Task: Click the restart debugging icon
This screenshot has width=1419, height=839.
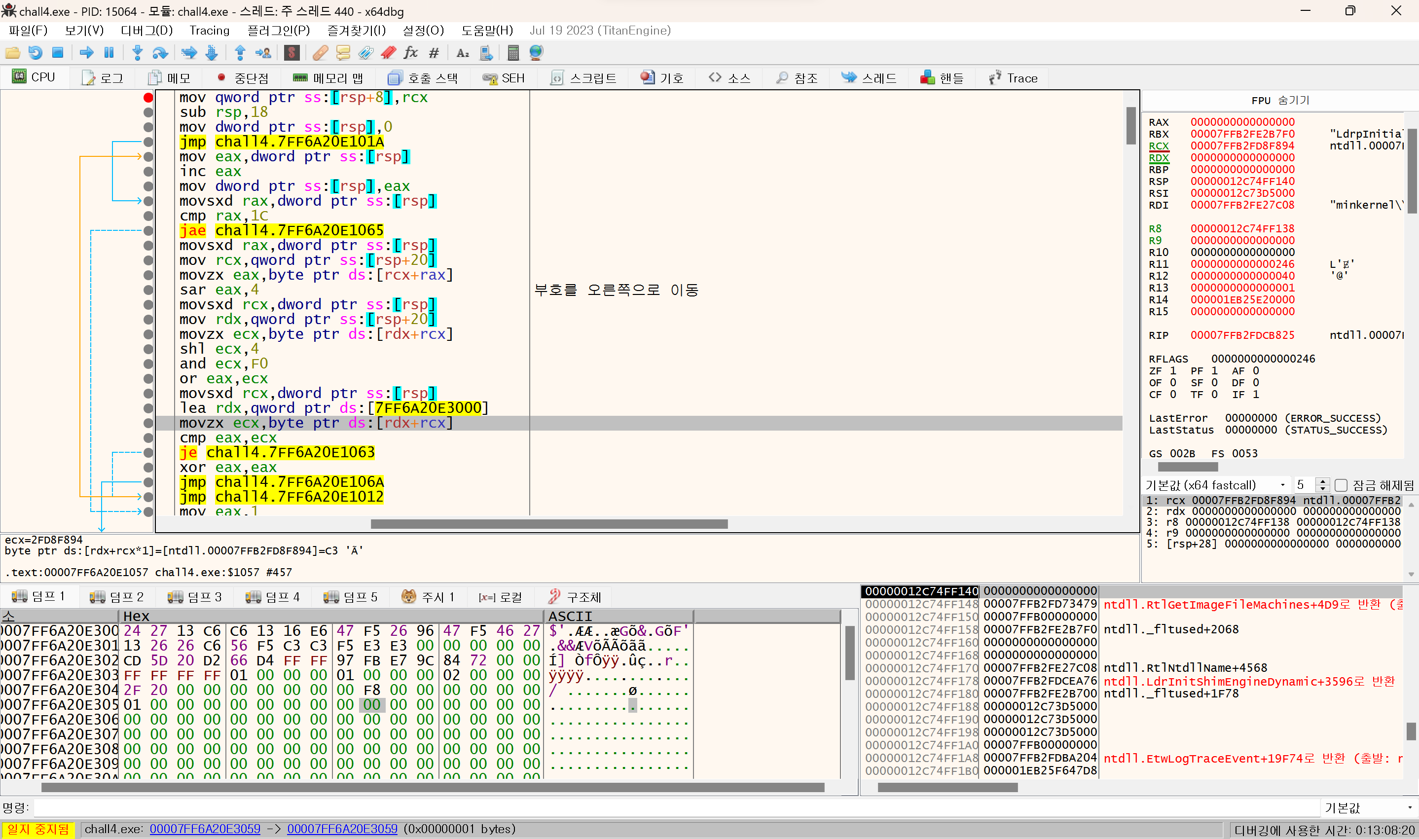Action: (35, 53)
